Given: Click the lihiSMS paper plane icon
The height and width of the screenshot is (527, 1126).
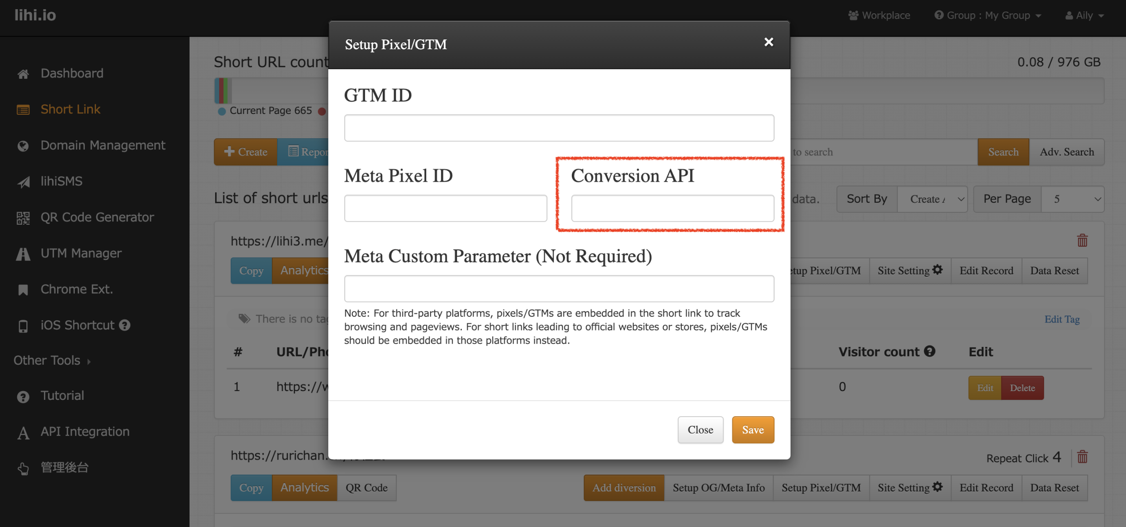Looking at the screenshot, I should pos(23,182).
